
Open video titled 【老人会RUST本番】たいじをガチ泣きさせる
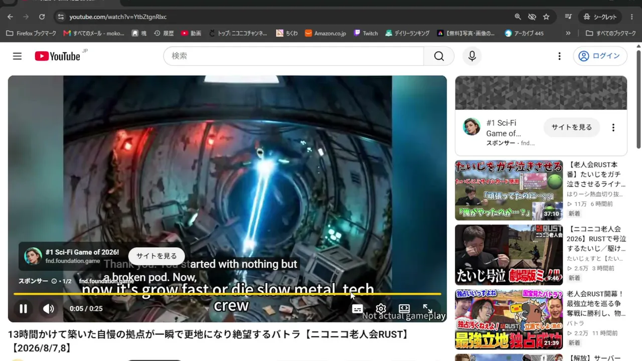[596, 174]
